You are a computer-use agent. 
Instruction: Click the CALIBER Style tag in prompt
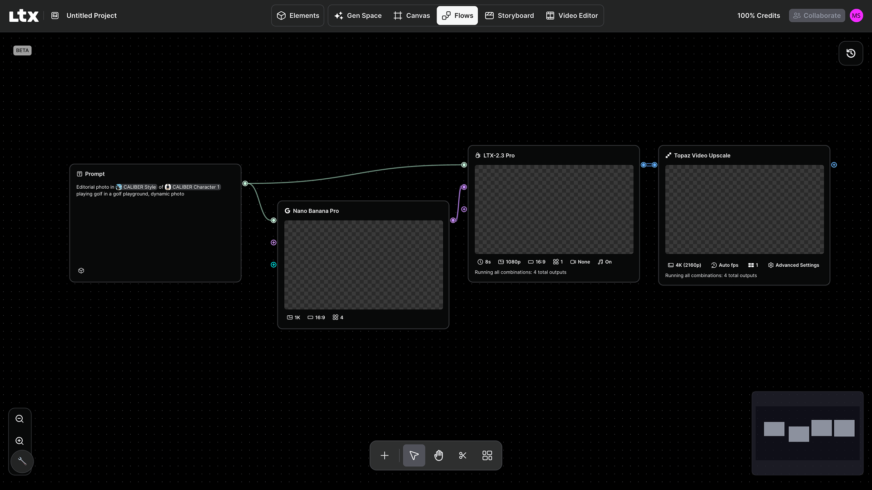[x=136, y=187]
